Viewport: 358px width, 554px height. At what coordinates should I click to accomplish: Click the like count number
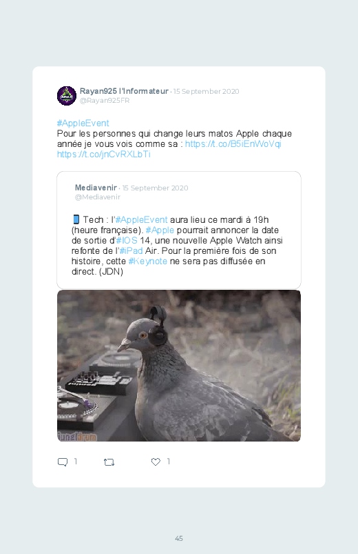pyautogui.click(x=169, y=462)
